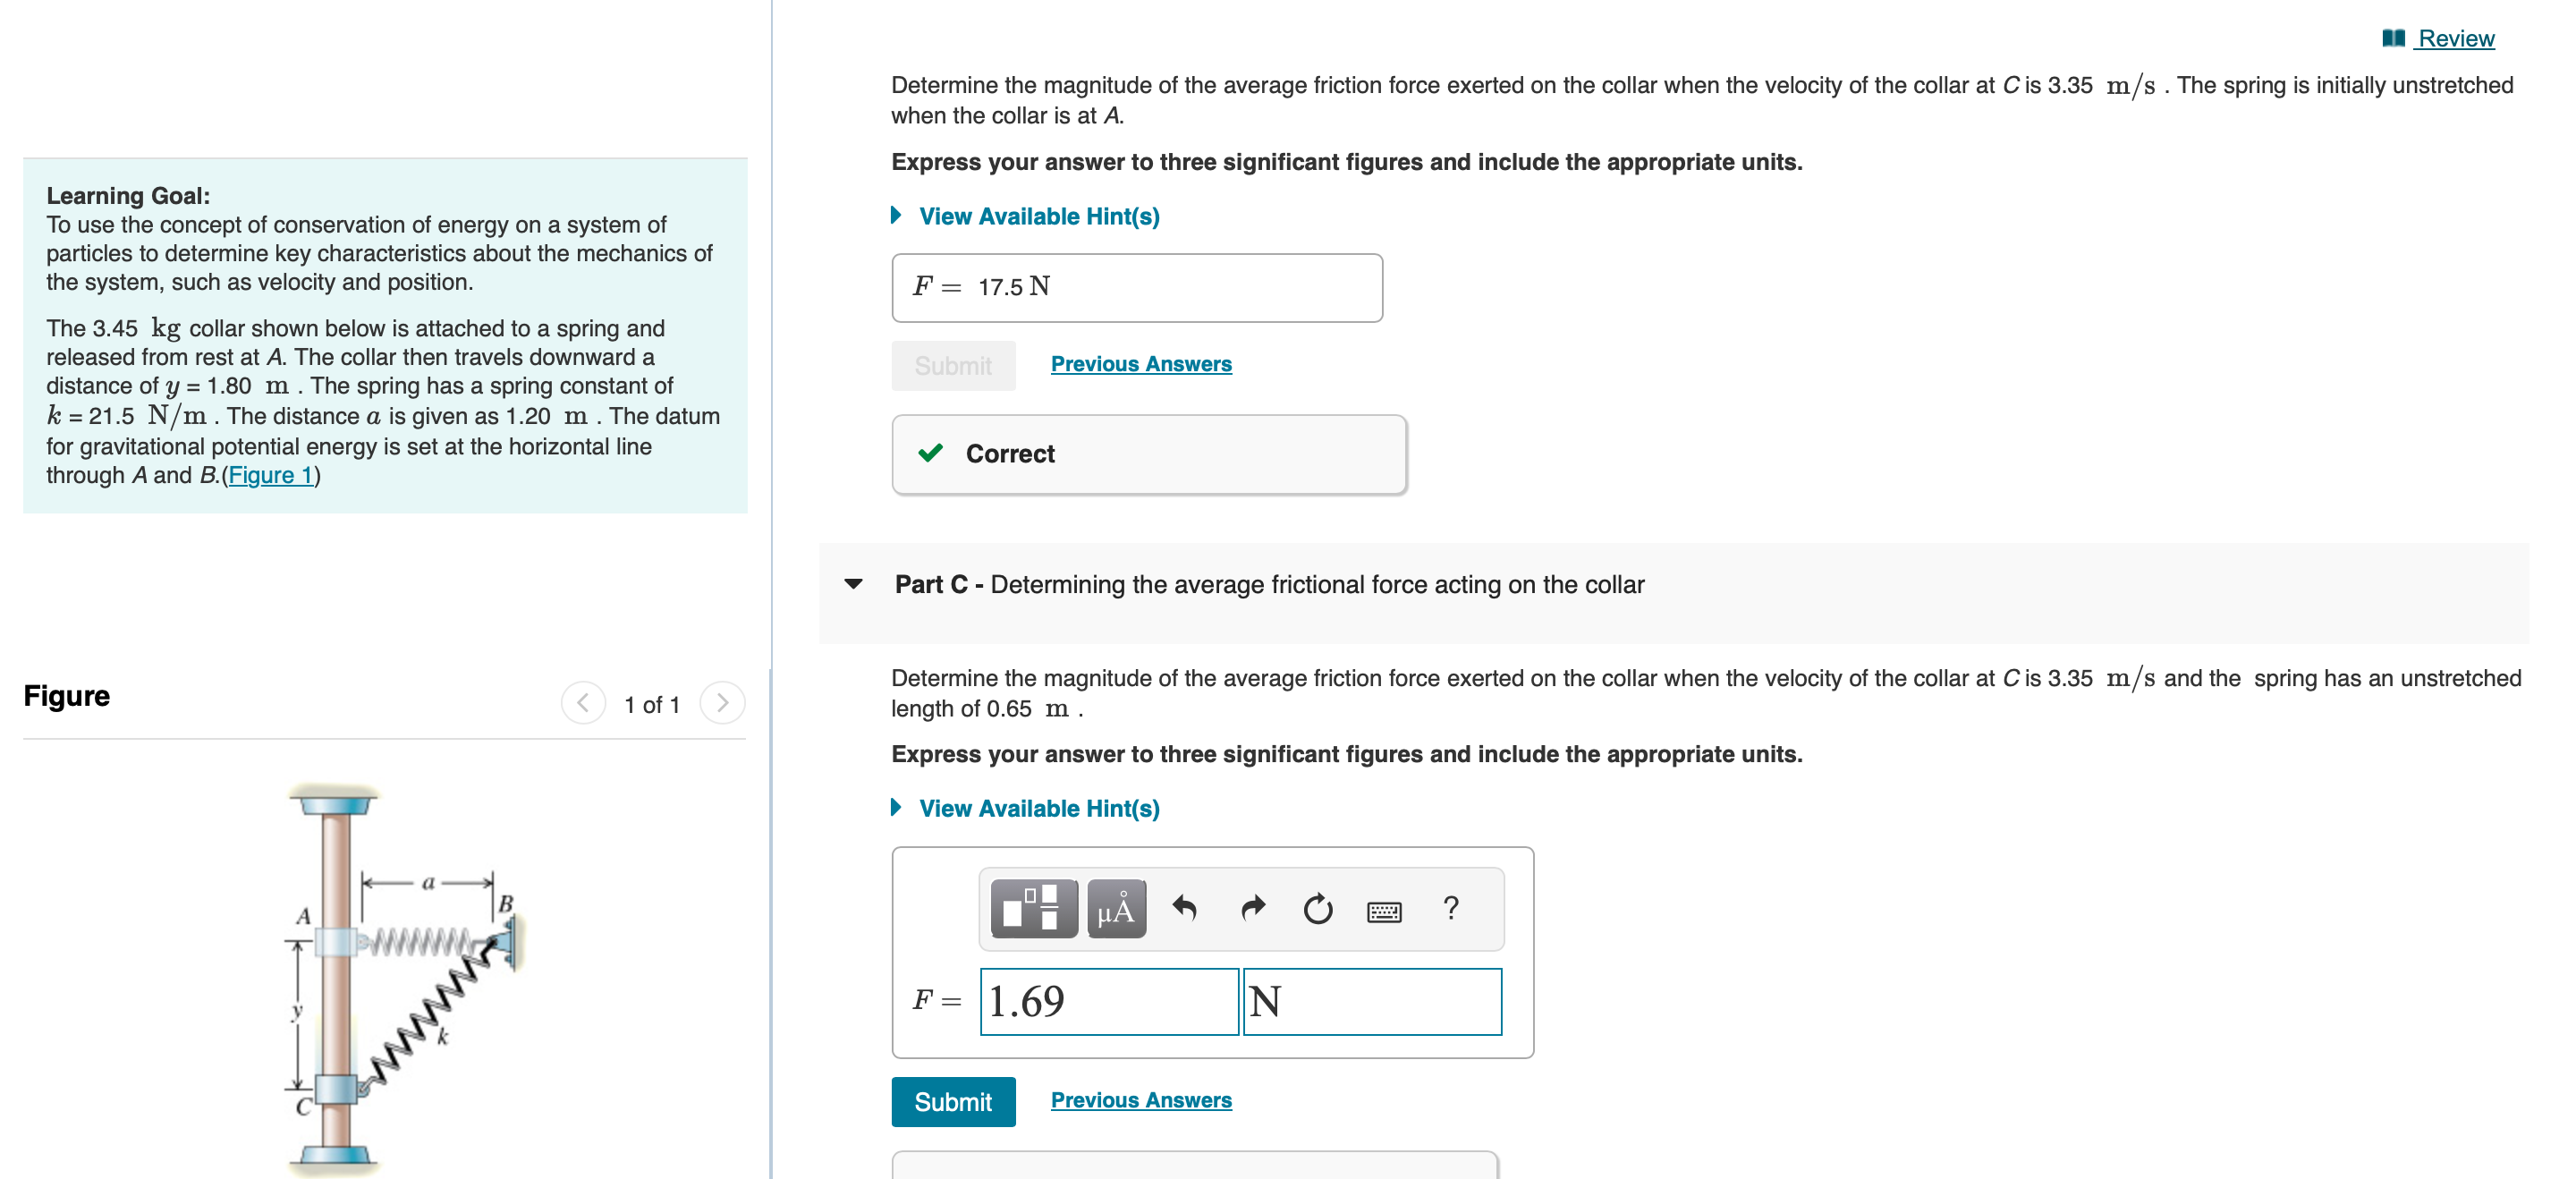
Task: Open the Review link
Action: click(x=2456, y=38)
